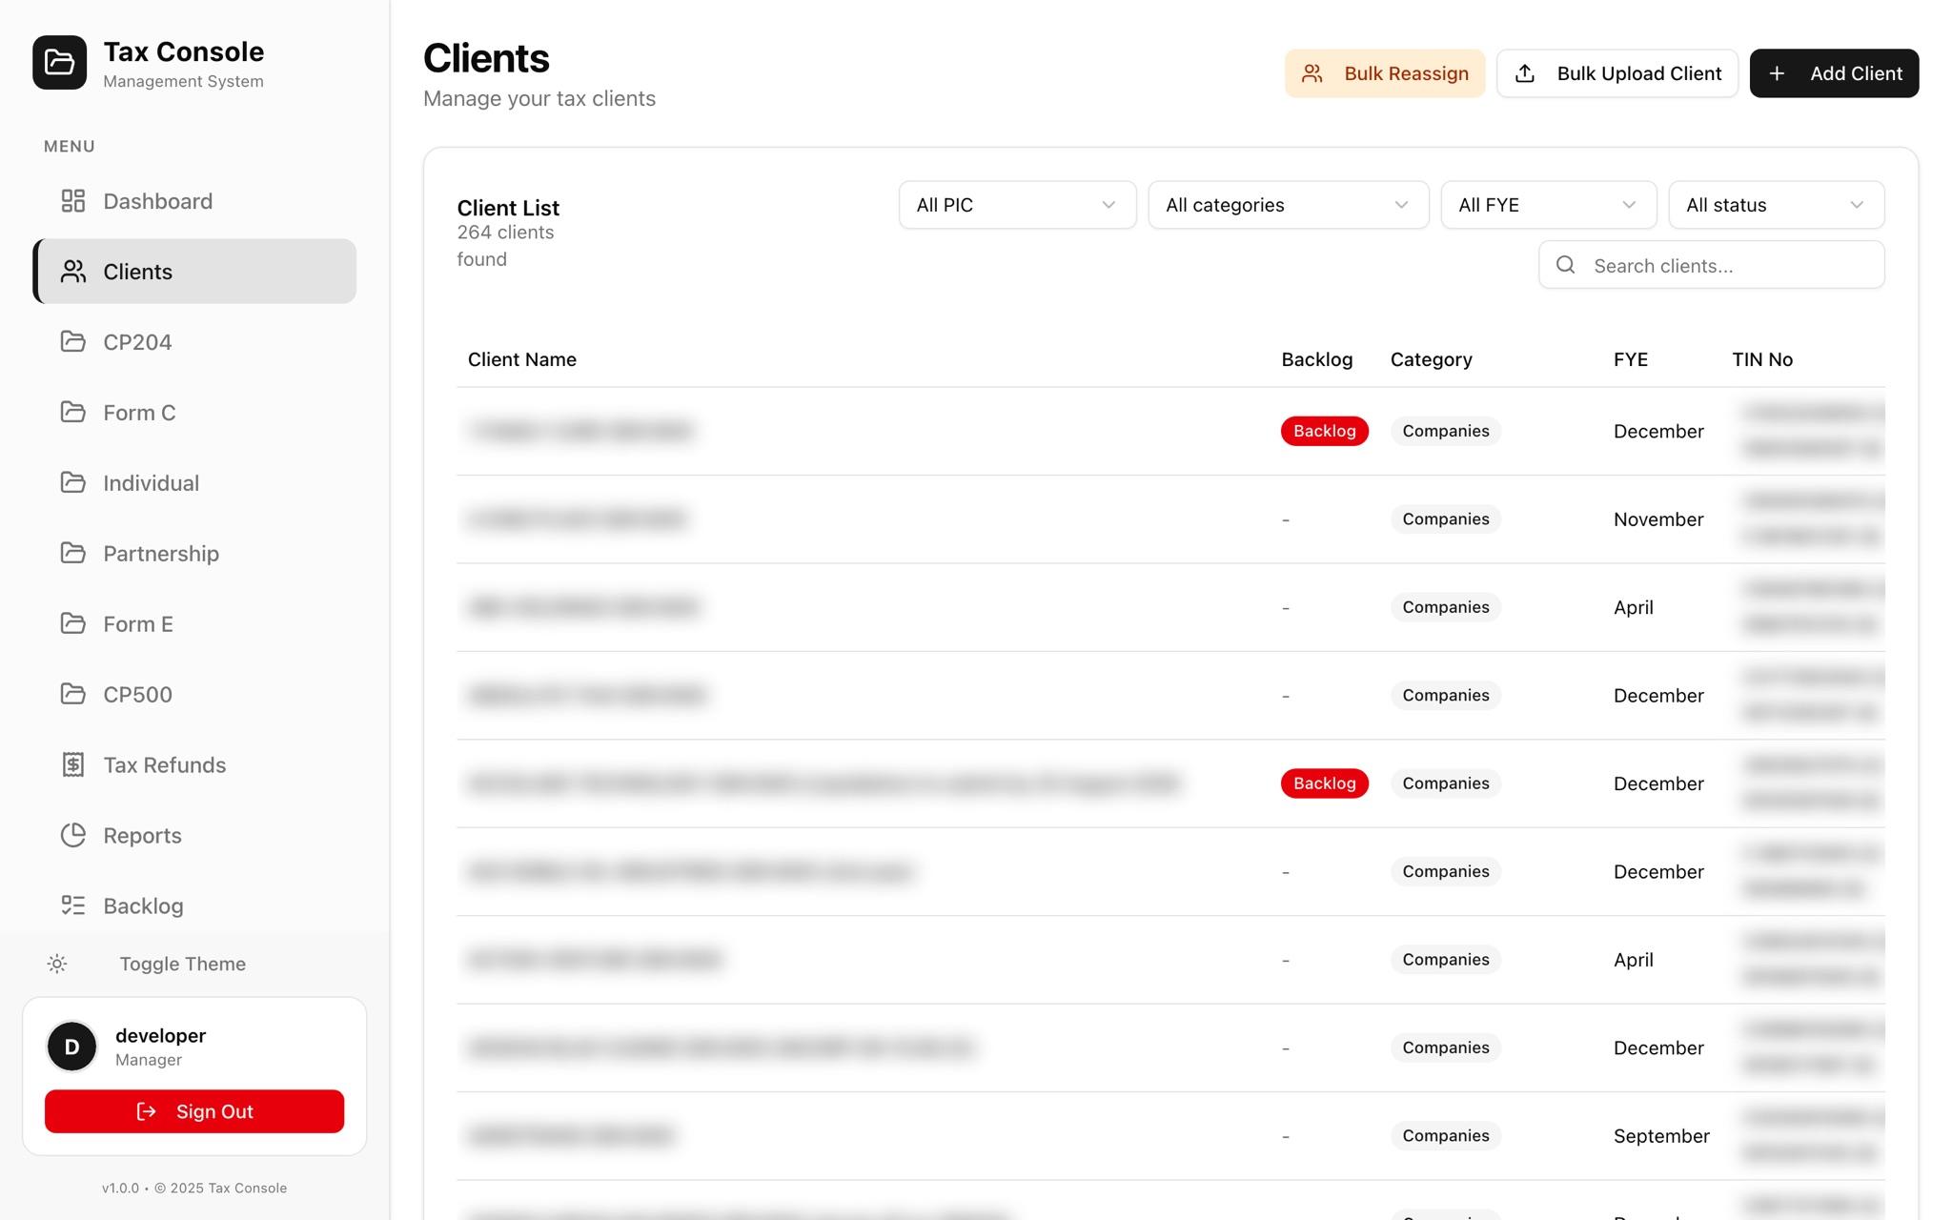Click the FYE column header

(1630, 359)
